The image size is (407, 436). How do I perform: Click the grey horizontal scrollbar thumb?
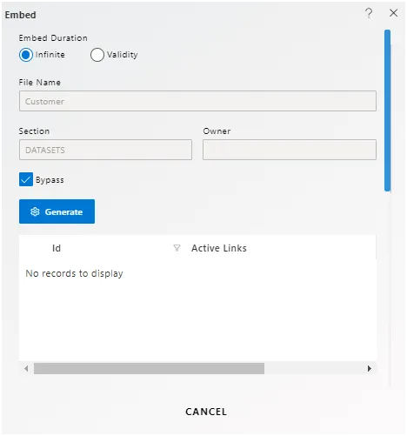149,368
